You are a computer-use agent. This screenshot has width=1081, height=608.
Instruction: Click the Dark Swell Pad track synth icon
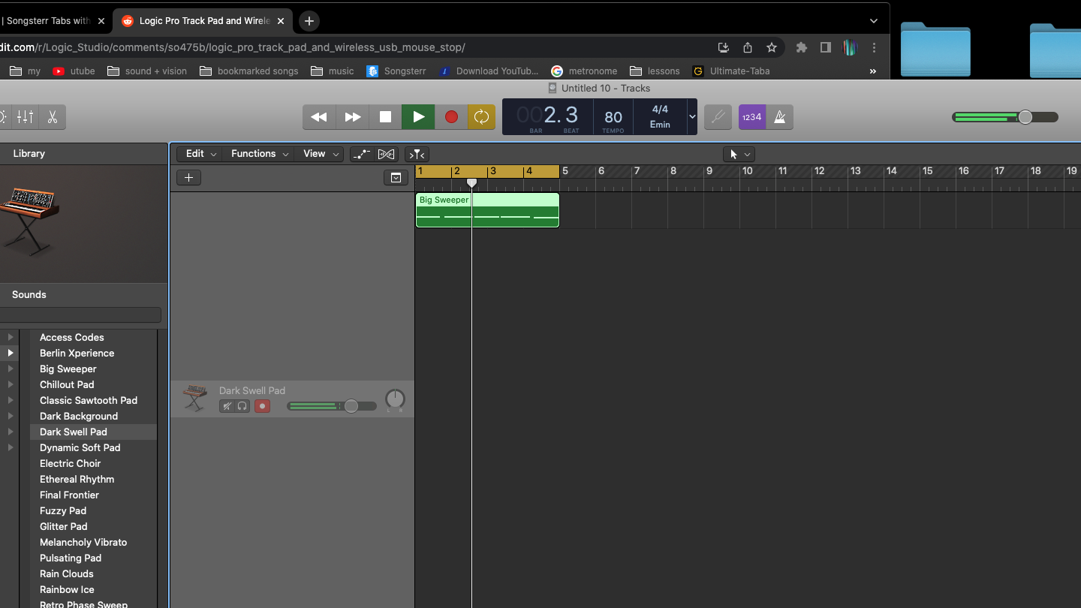[x=194, y=398]
